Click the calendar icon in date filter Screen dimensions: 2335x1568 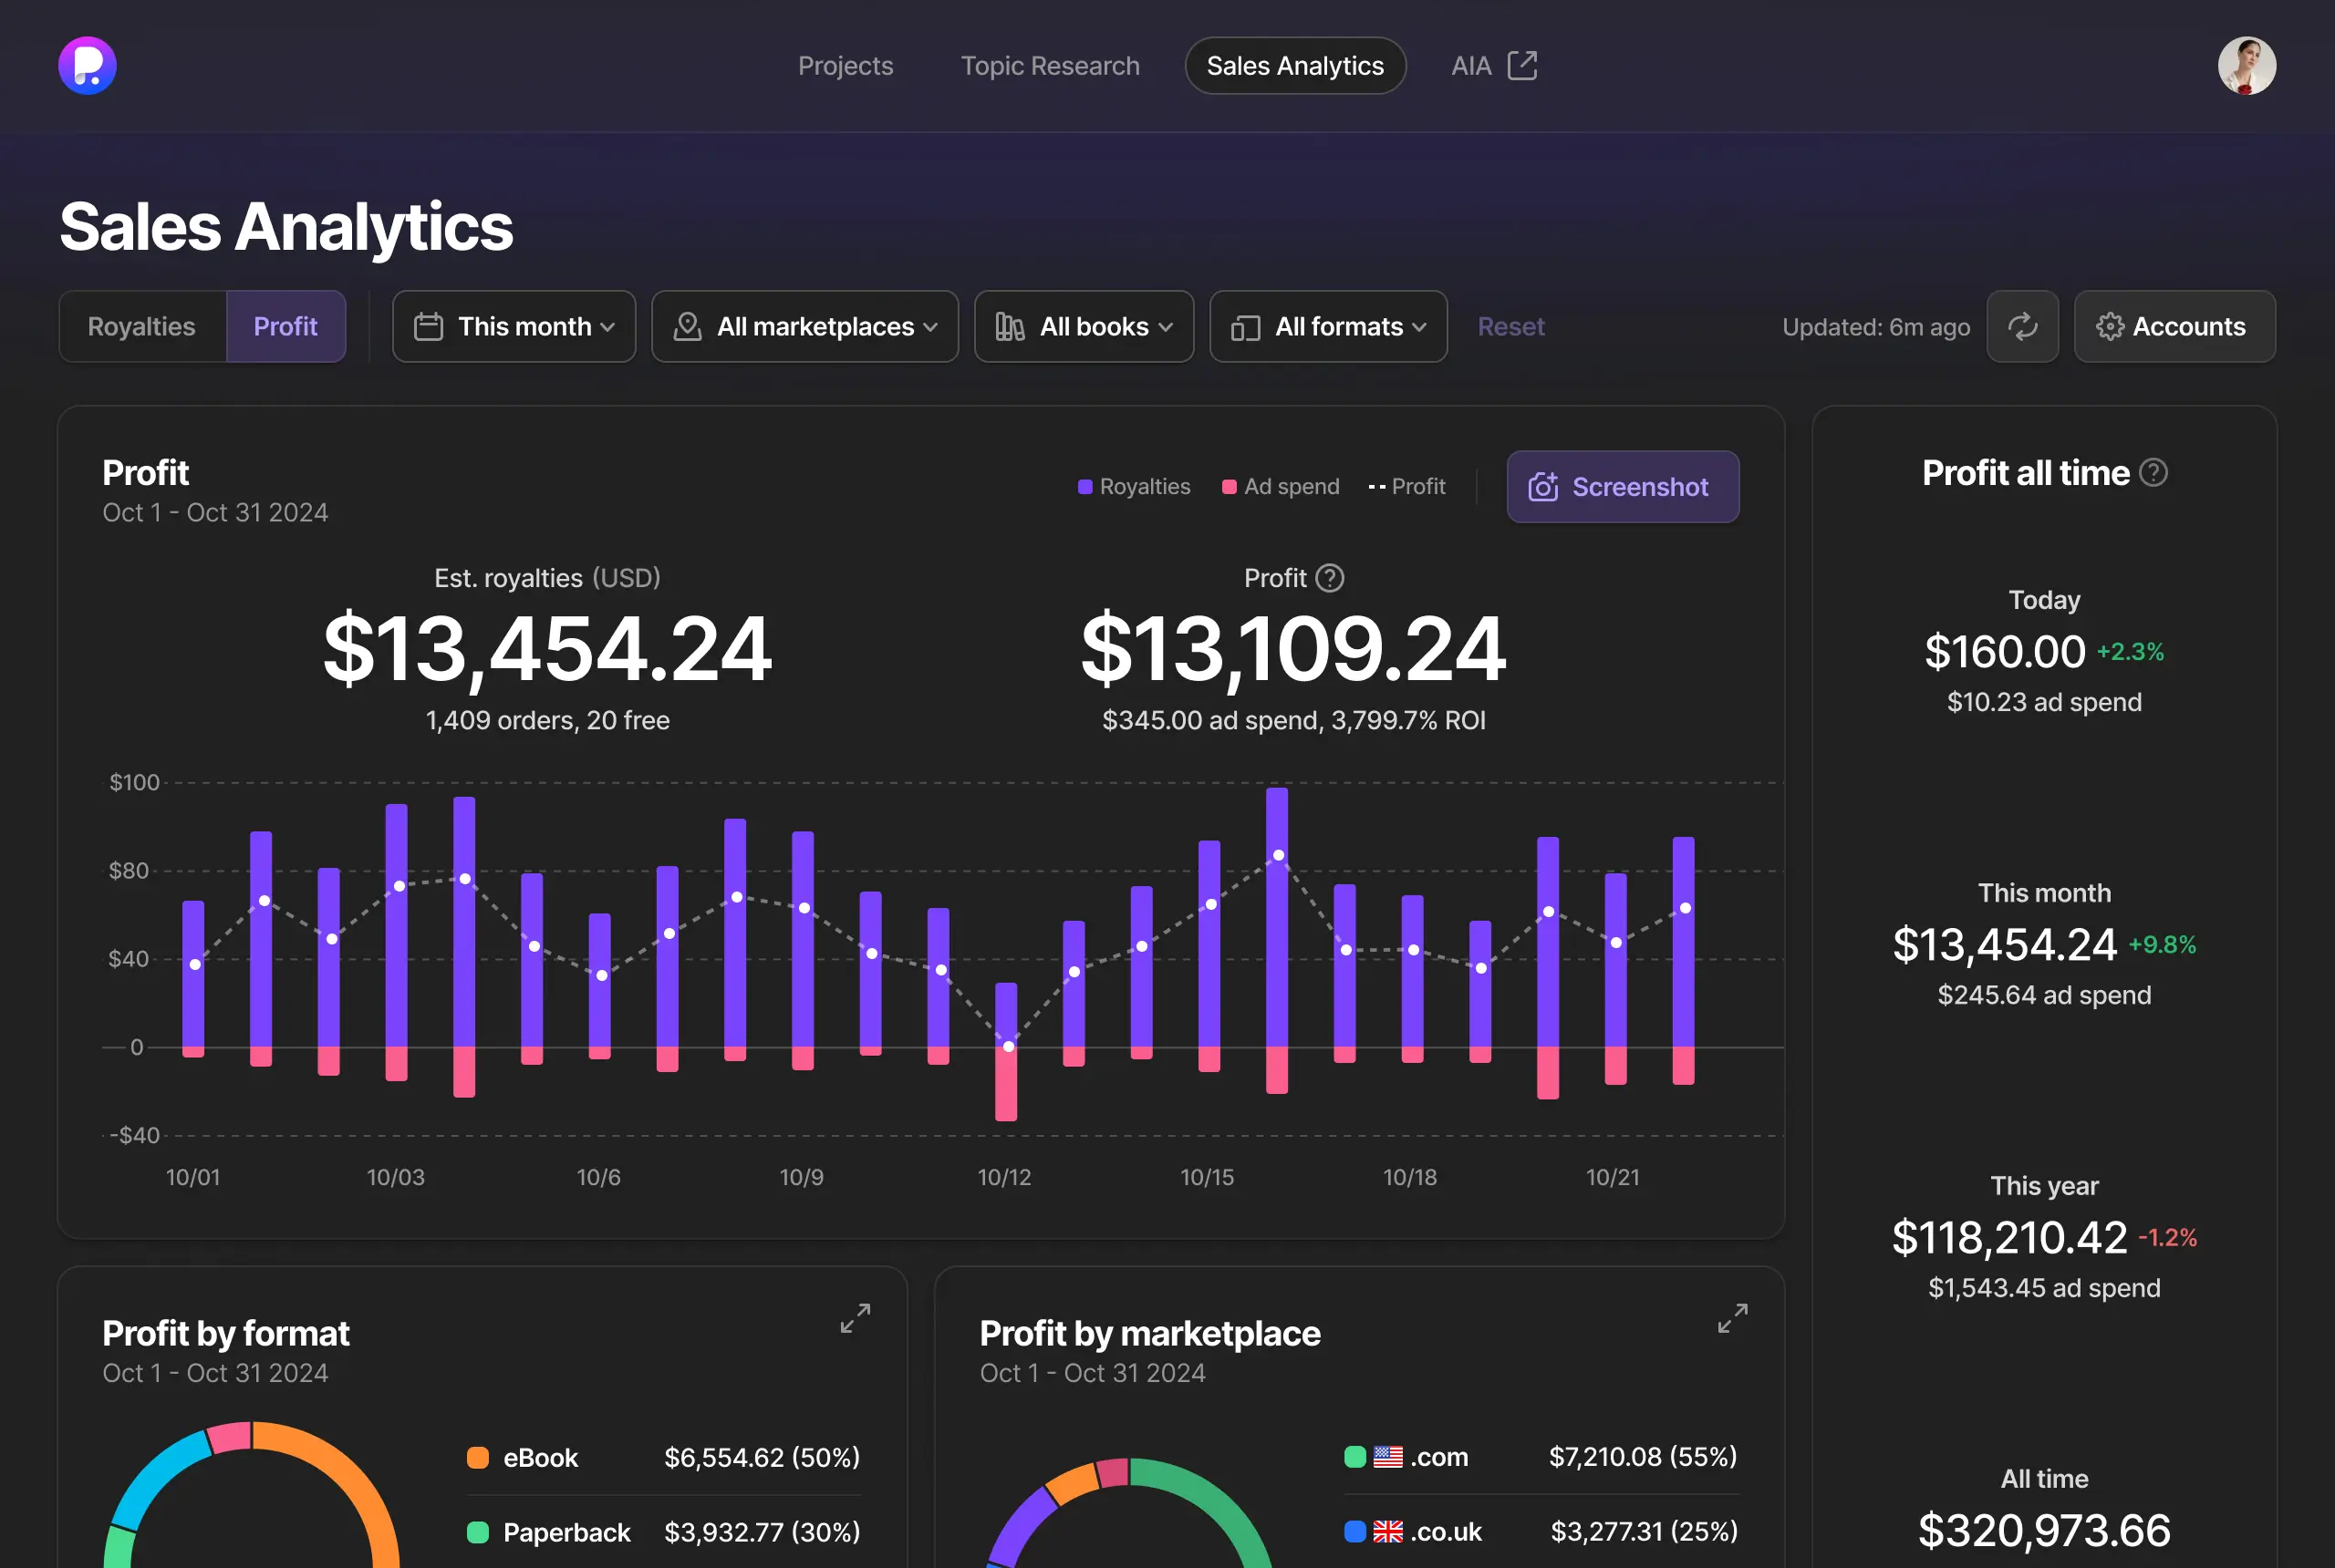[x=428, y=326]
